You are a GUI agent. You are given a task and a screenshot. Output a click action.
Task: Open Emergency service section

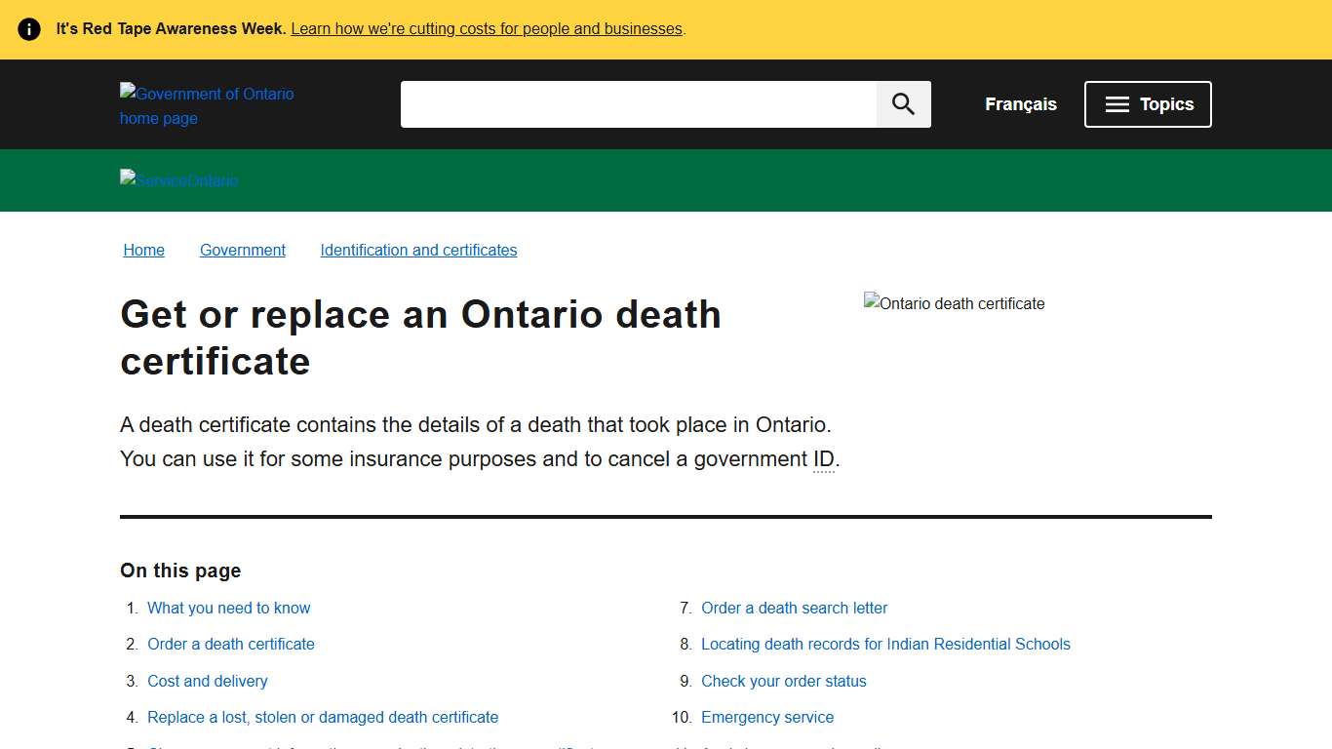tap(767, 717)
